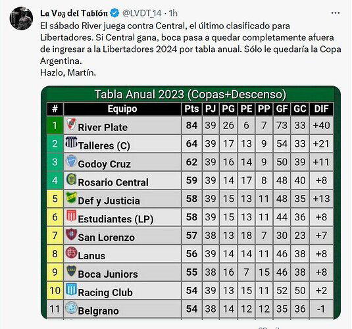Click the green position 1 cell
Viewport: 352px width, 329px height.
tap(55, 125)
